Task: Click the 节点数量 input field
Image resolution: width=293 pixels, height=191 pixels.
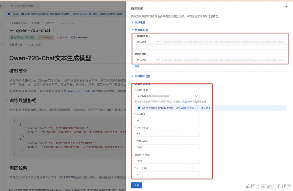Action: pyautogui.click(x=167, y=120)
